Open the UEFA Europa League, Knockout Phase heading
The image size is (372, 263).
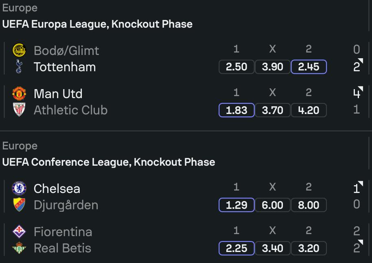point(97,24)
